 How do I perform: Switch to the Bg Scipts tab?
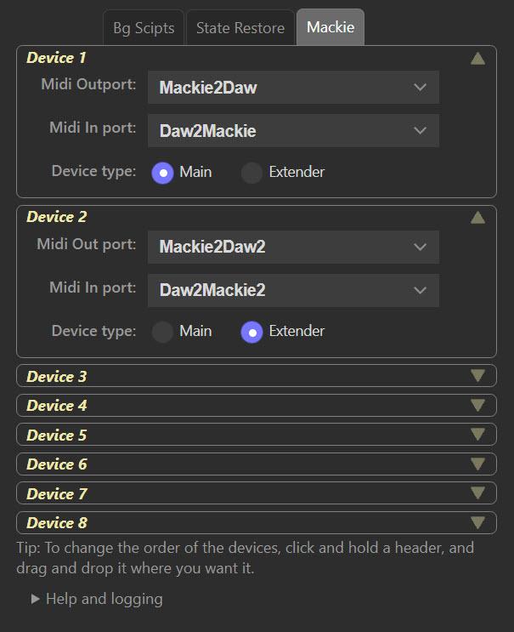[144, 28]
